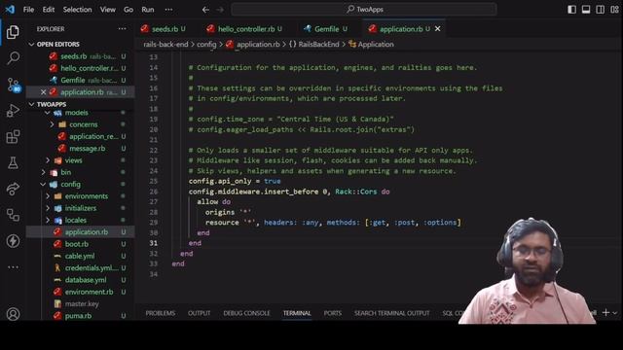Open the File menu
The width and height of the screenshot is (623, 350).
coord(28,10)
